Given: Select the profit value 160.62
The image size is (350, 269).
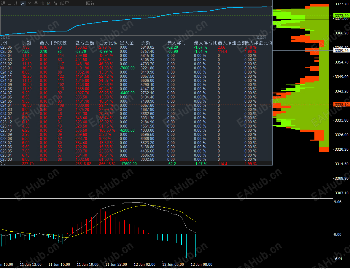Looking at the screenshot, I should tap(81, 47).
